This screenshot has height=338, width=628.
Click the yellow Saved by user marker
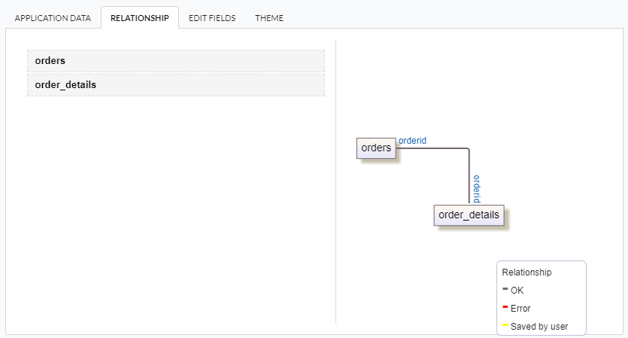505,325
